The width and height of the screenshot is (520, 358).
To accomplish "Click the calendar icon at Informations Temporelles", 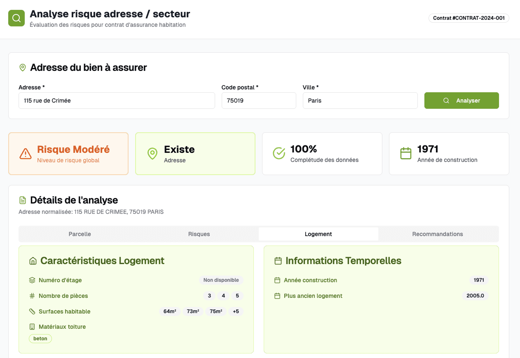I will [278, 261].
